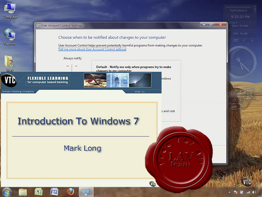
Task: Click the 'Default - Notify me only' description text
Action: click(x=134, y=69)
